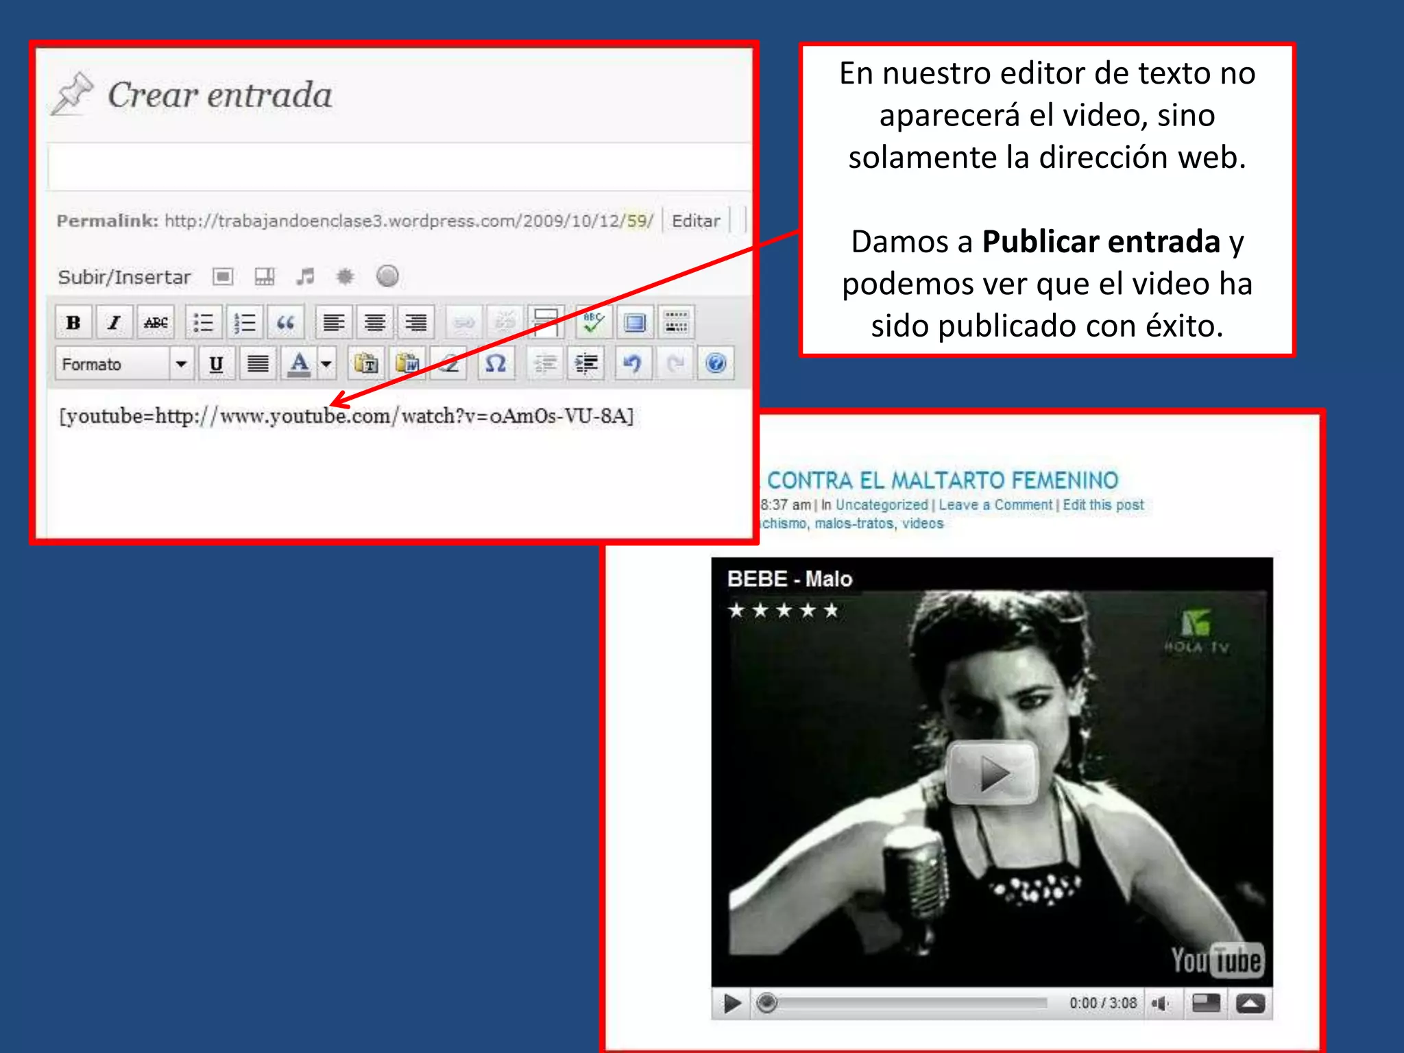Click the Leave a Comment link
Viewport: 1404px width, 1053px height.
click(995, 505)
